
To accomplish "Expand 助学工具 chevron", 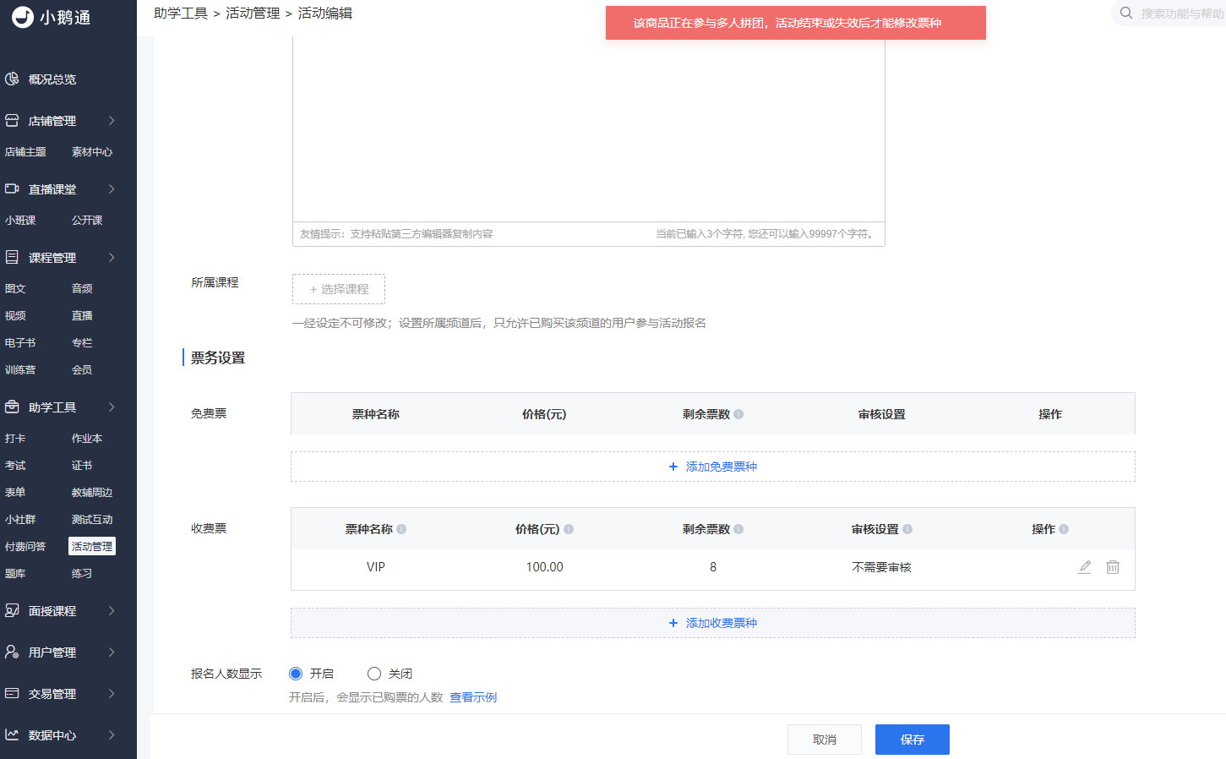I will coord(112,407).
